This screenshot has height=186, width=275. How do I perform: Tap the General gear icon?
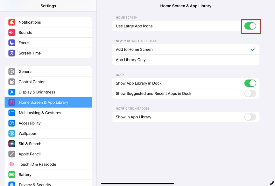coord(12,71)
